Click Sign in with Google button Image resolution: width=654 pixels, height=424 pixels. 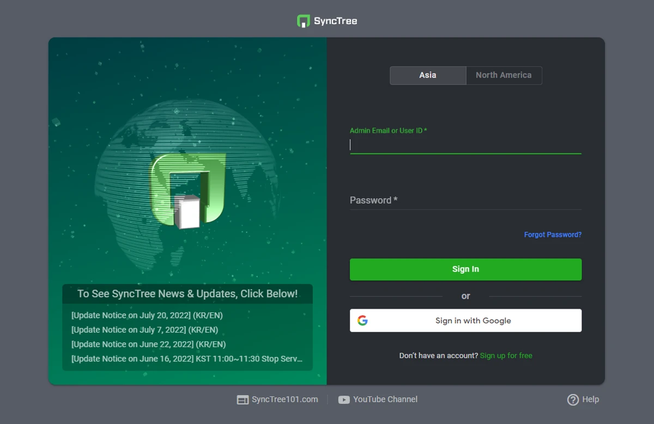465,321
